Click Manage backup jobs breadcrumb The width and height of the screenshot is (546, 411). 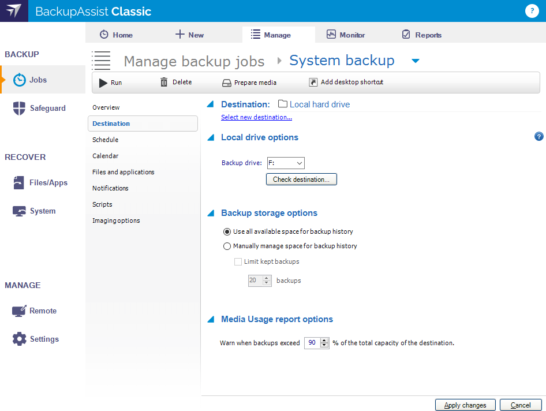[194, 61]
